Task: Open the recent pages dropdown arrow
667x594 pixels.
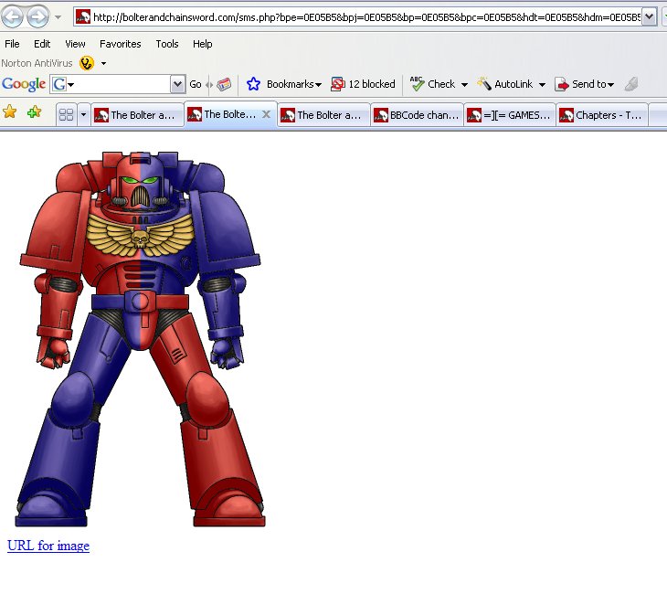Action: pyautogui.click(x=58, y=17)
